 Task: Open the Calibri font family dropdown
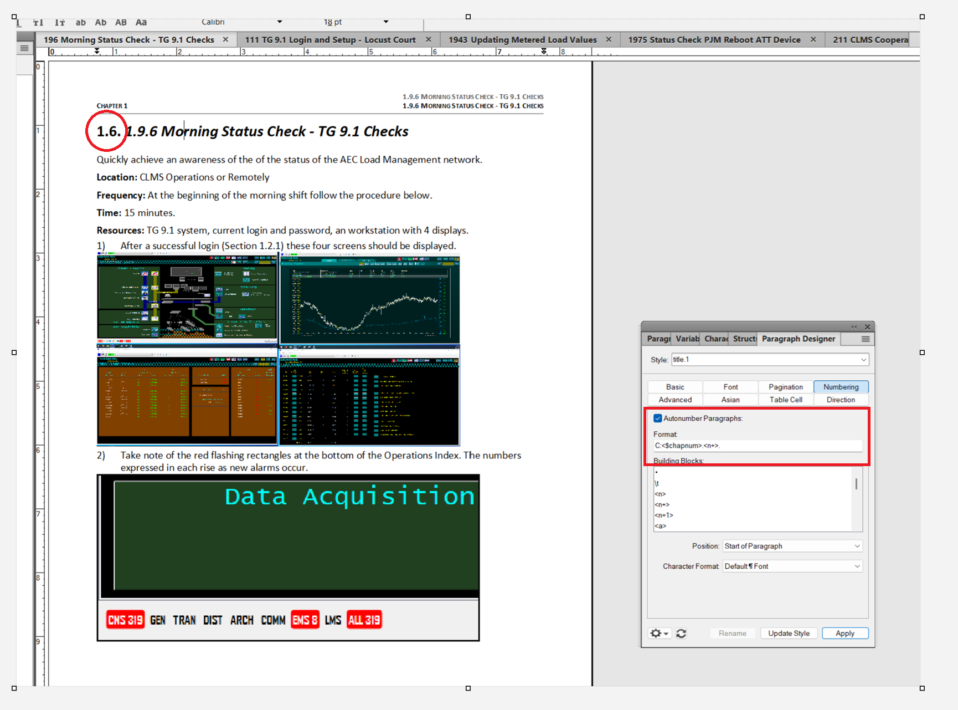point(280,22)
